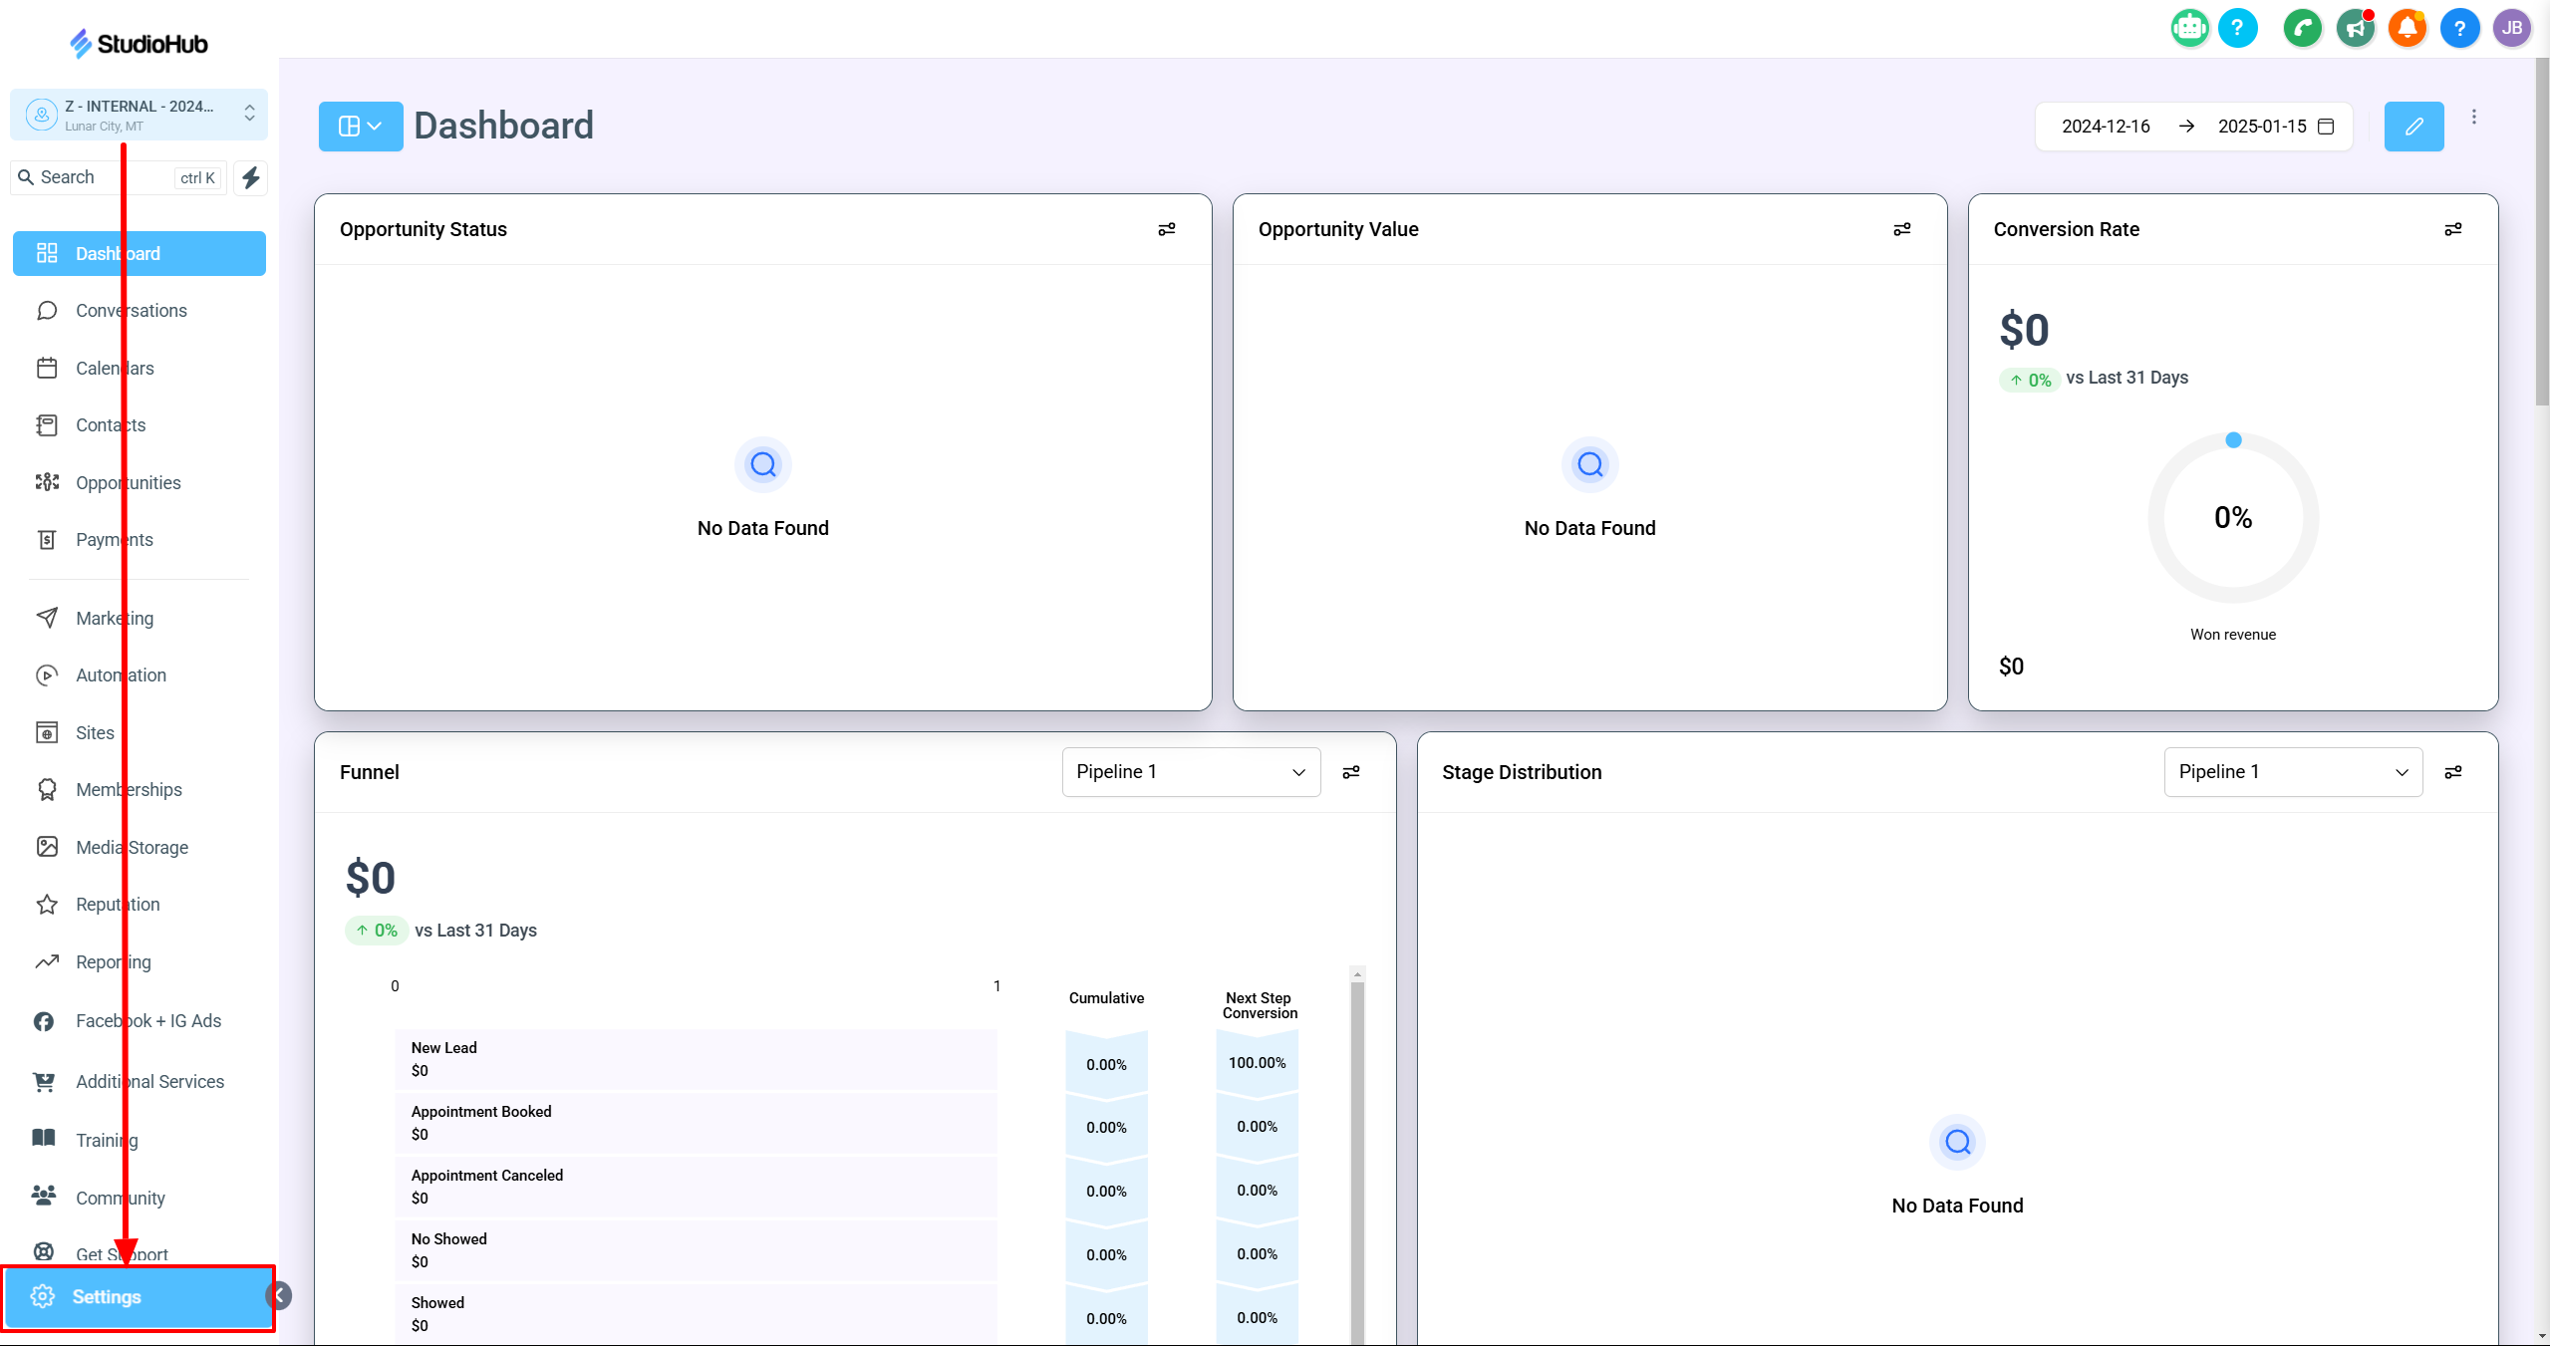Viewport: 2550px width, 1346px height.
Task: Open the Z - INTERNAL account switcher
Action: point(140,115)
